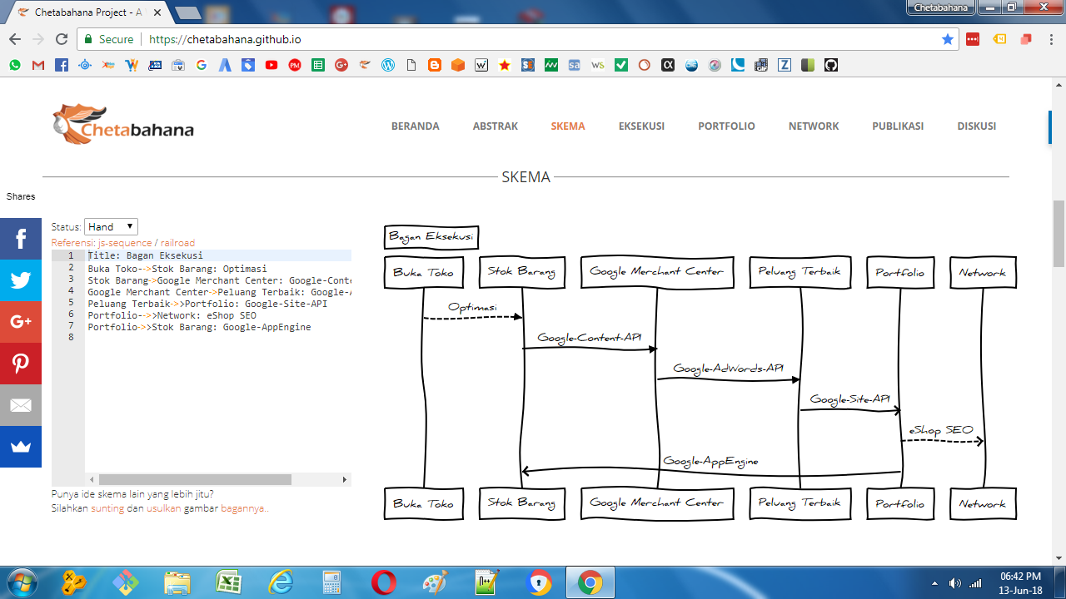
Task: Open the GitHub bookmark
Action: pos(830,65)
